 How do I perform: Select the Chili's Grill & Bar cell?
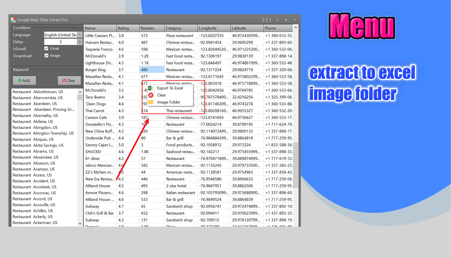100,213
